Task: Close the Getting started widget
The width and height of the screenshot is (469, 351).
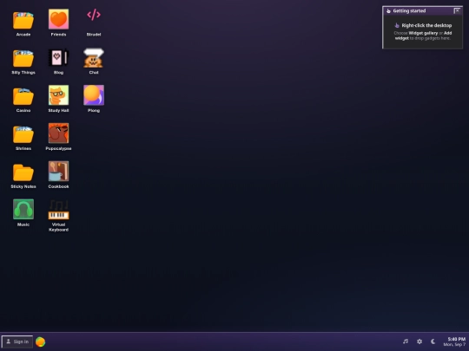Action: click(457, 10)
